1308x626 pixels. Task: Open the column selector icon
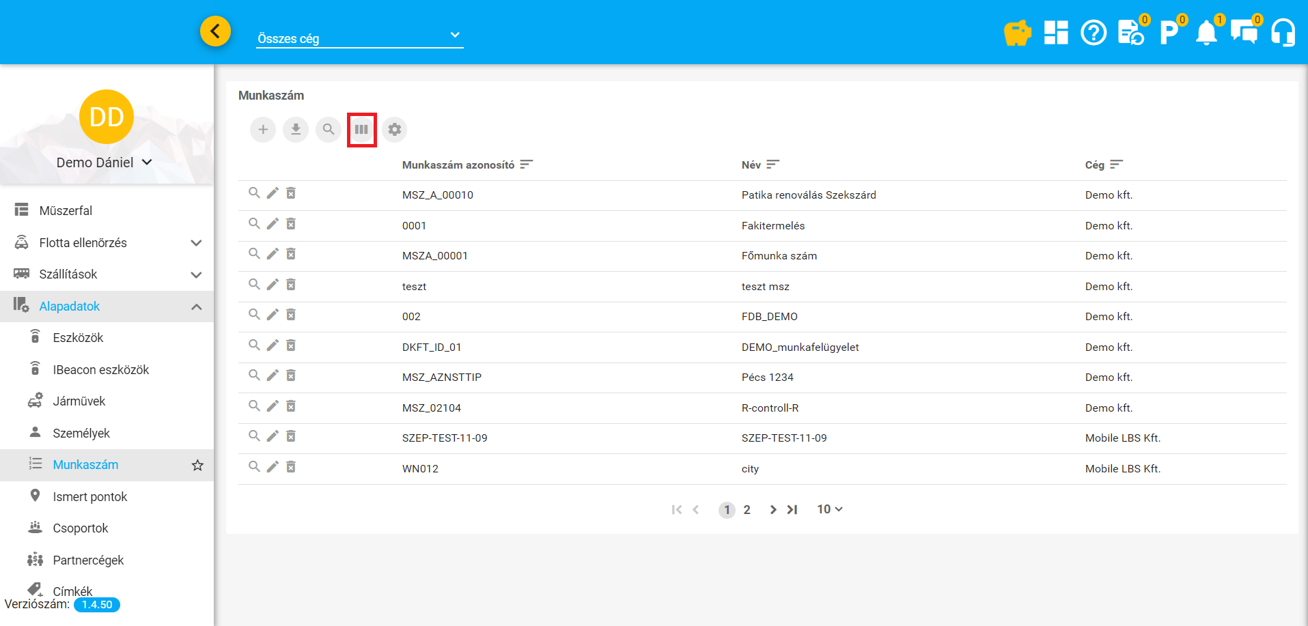coord(361,130)
